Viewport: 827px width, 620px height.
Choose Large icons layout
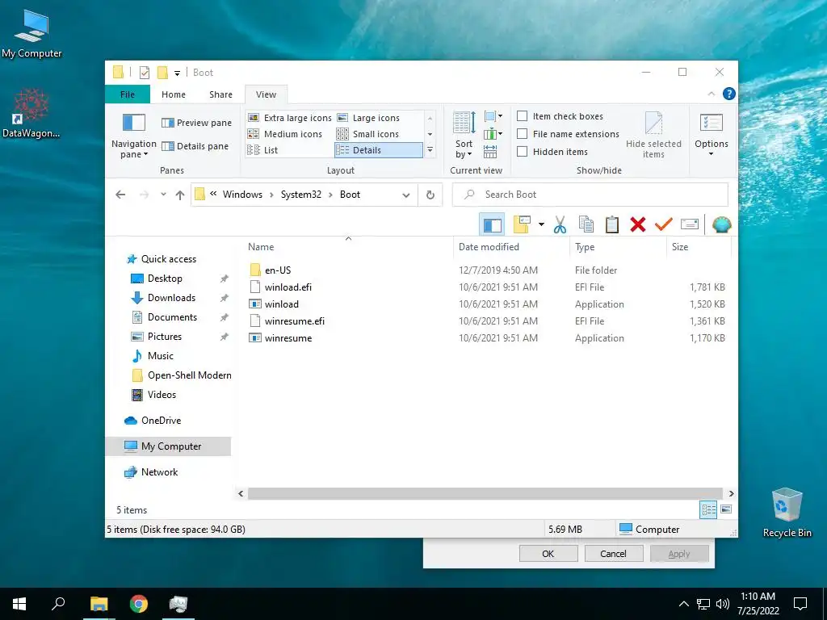(368, 118)
